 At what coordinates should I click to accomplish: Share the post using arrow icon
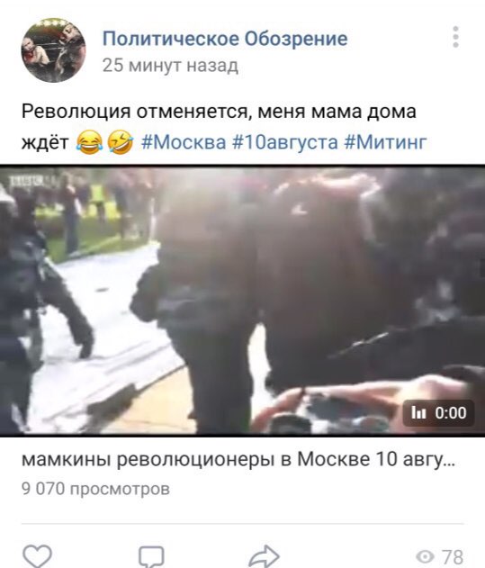click(x=264, y=556)
